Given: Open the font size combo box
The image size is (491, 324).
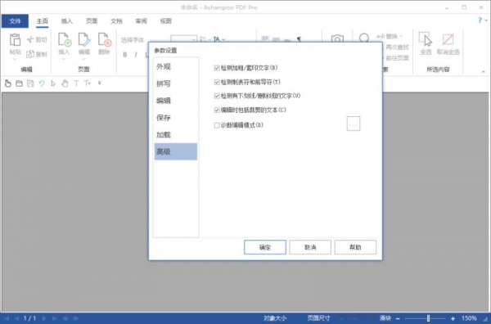Looking at the screenshot, I should click(183, 38).
